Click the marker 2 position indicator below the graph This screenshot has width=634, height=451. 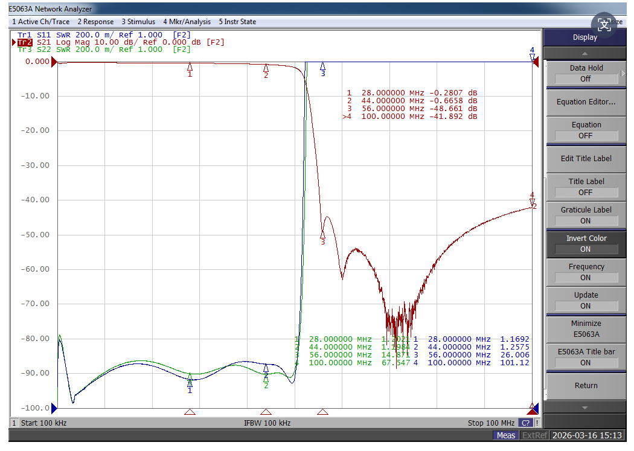[266, 412]
